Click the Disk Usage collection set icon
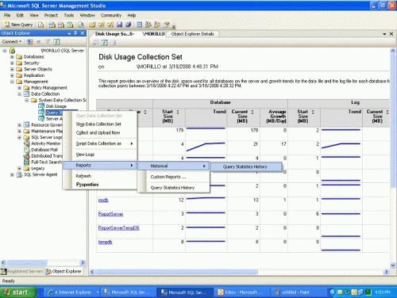 click(41, 106)
